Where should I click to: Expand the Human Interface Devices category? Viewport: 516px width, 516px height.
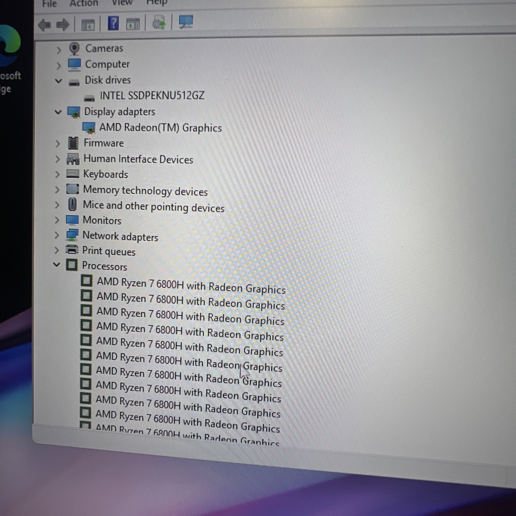(x=57, y=159)
